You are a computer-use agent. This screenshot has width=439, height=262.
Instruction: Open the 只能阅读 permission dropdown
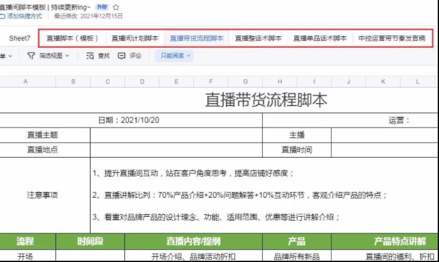175,56
